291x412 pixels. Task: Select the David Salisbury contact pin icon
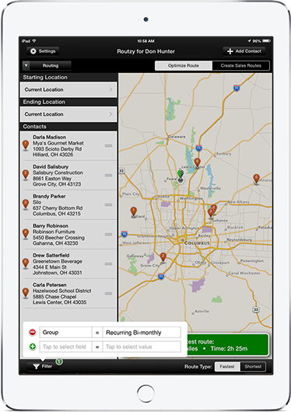(x=26, y=175)
